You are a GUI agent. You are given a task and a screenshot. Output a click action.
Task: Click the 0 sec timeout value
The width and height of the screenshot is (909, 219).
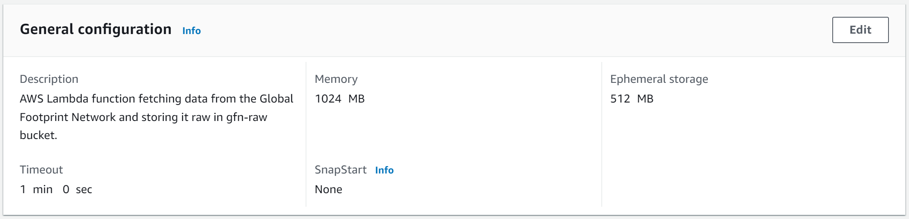[x=77, y=189]
